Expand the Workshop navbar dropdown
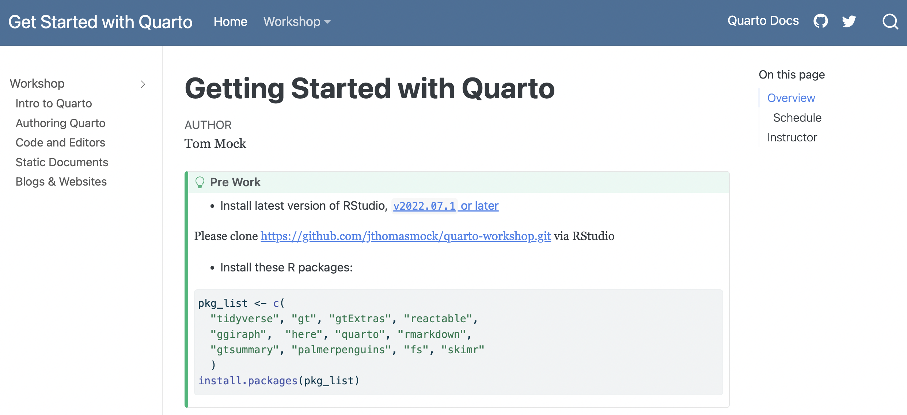The width and height of the screenshot is (907, 415). point(297,22)
